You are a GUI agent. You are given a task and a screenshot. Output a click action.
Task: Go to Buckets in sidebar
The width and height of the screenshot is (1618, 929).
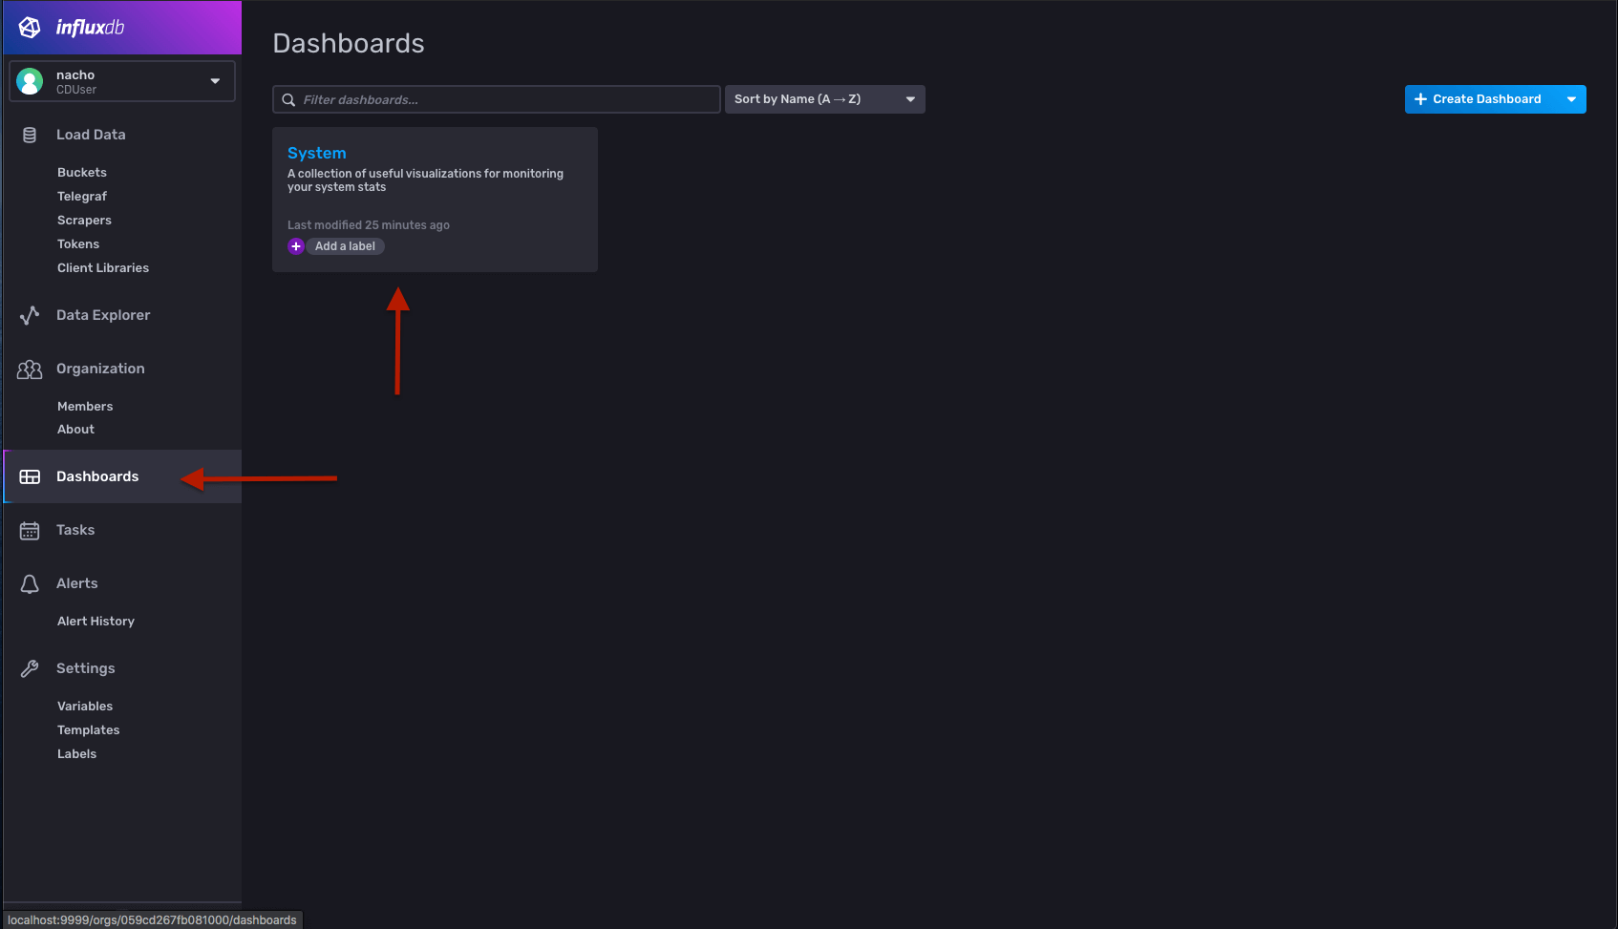coord(82,173)
